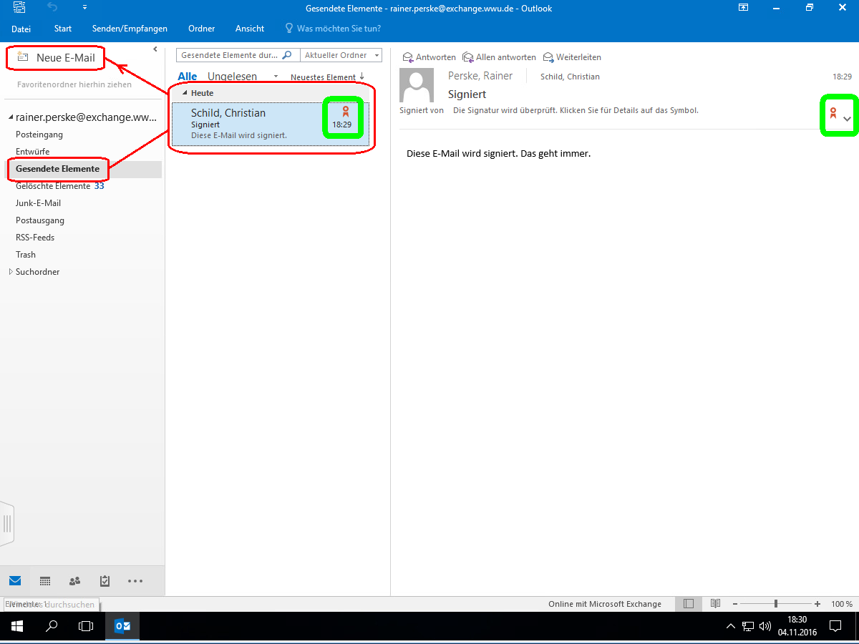Open the Calendar view icon
The width and height of the screenshot is (859, 644).
point(44,581)
